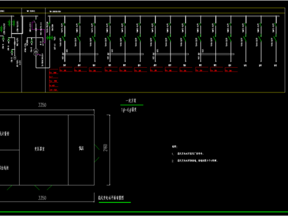Select the 变压器室 room label
This screenshot has height=216, width=288.
(x=40, y=149)
